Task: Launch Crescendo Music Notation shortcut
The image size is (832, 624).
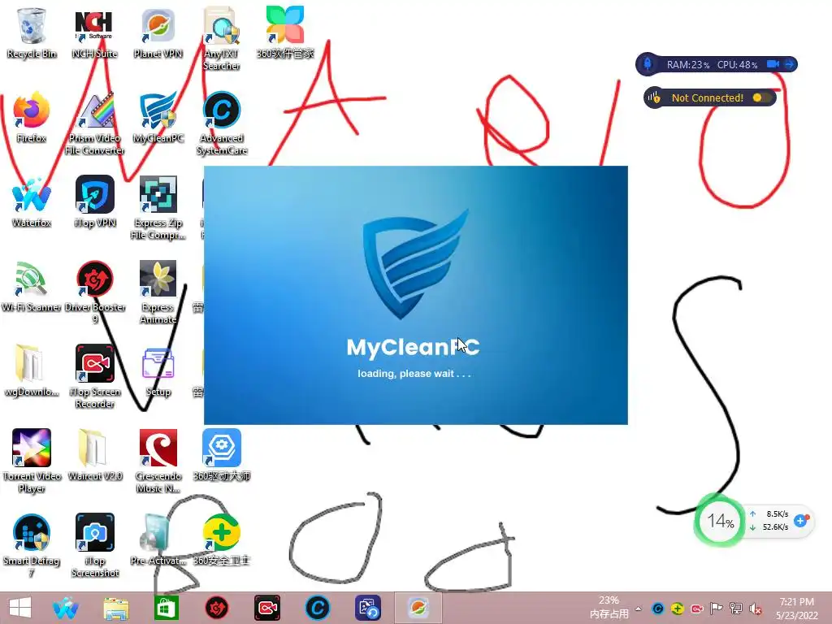Action: [x=158, y=461]
